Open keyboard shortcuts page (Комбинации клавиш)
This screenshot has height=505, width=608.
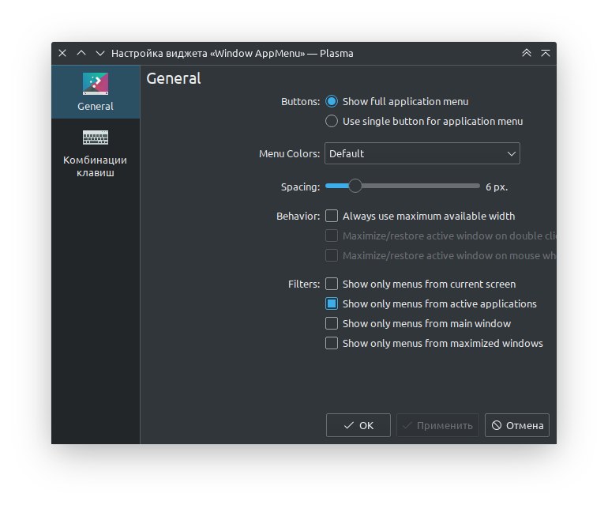coord(96,153)
